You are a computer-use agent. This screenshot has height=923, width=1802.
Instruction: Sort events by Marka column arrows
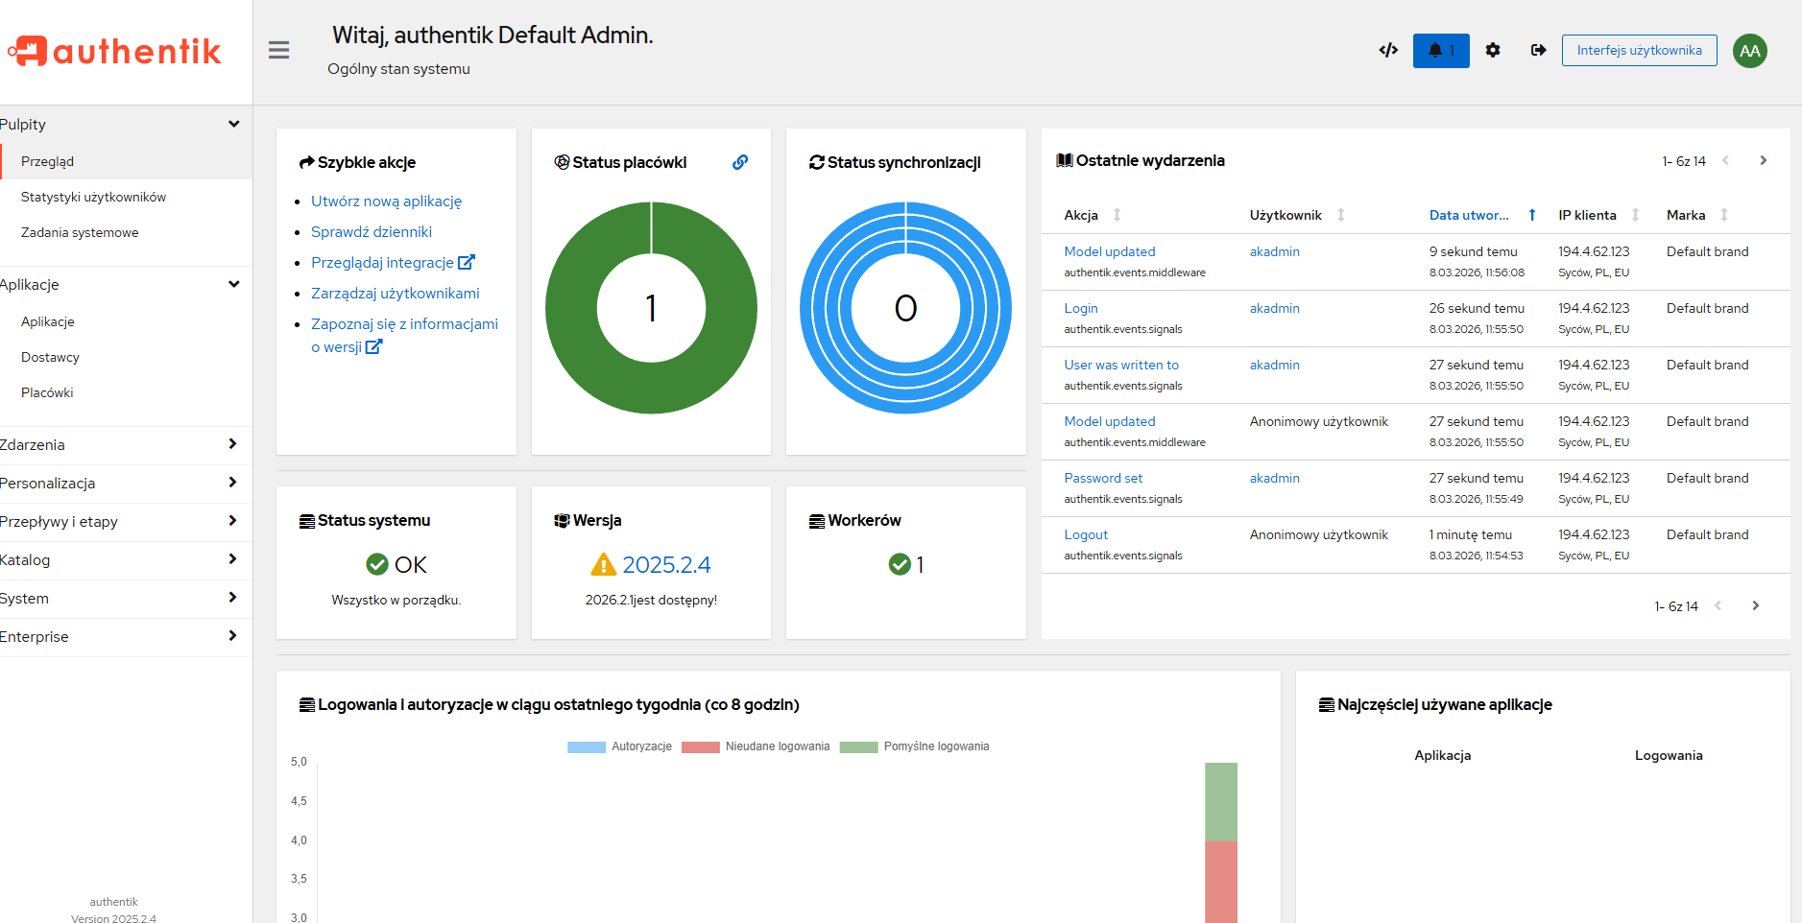click(1724, 215)
